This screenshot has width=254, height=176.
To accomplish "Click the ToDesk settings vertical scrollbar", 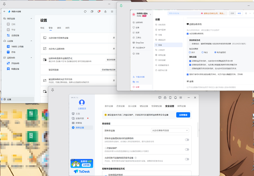I will pos(197,130).
